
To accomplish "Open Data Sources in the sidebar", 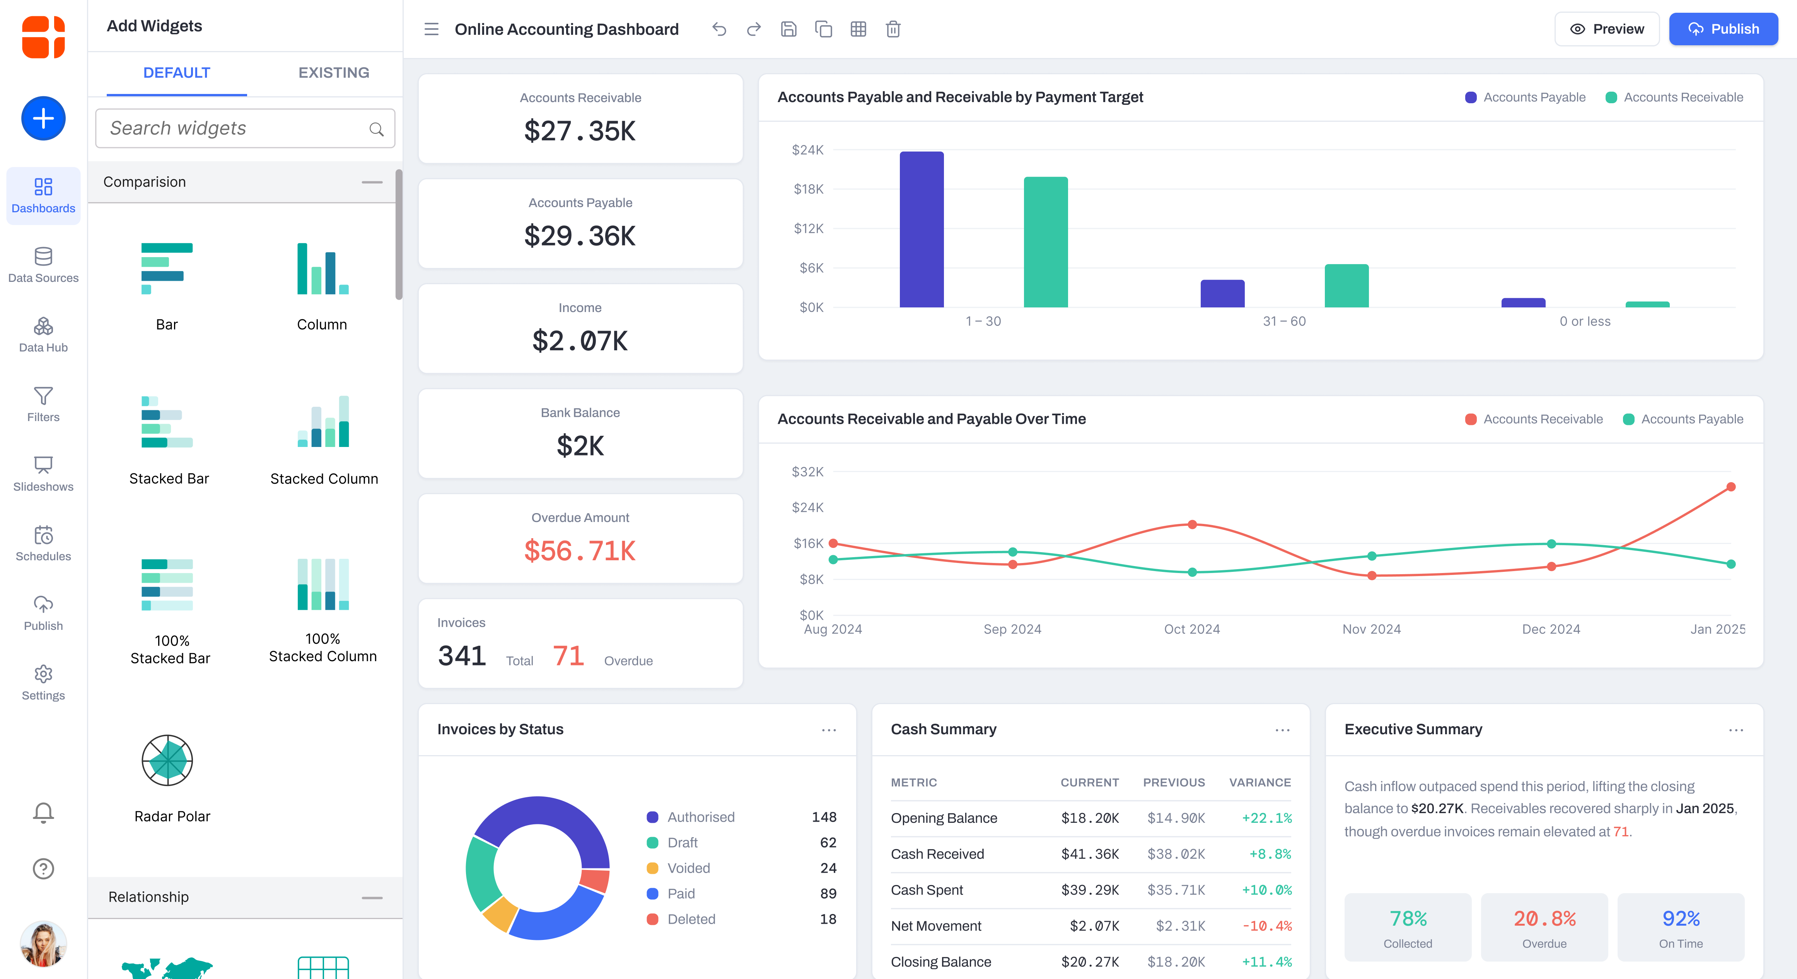I will [43, 265].
